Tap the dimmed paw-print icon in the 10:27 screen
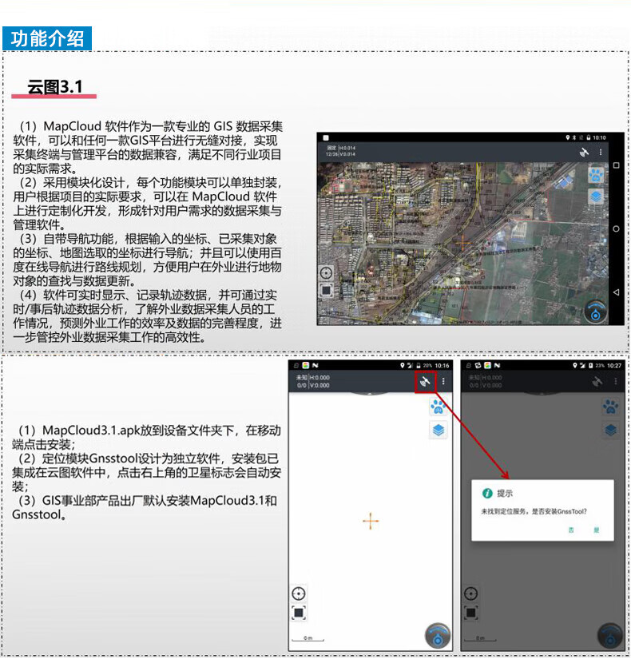This screenshot has width=631, height=663. (611, 407)
